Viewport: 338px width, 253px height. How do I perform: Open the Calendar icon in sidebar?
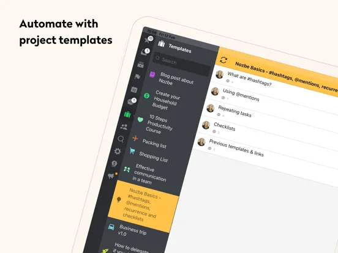point(134,89)
